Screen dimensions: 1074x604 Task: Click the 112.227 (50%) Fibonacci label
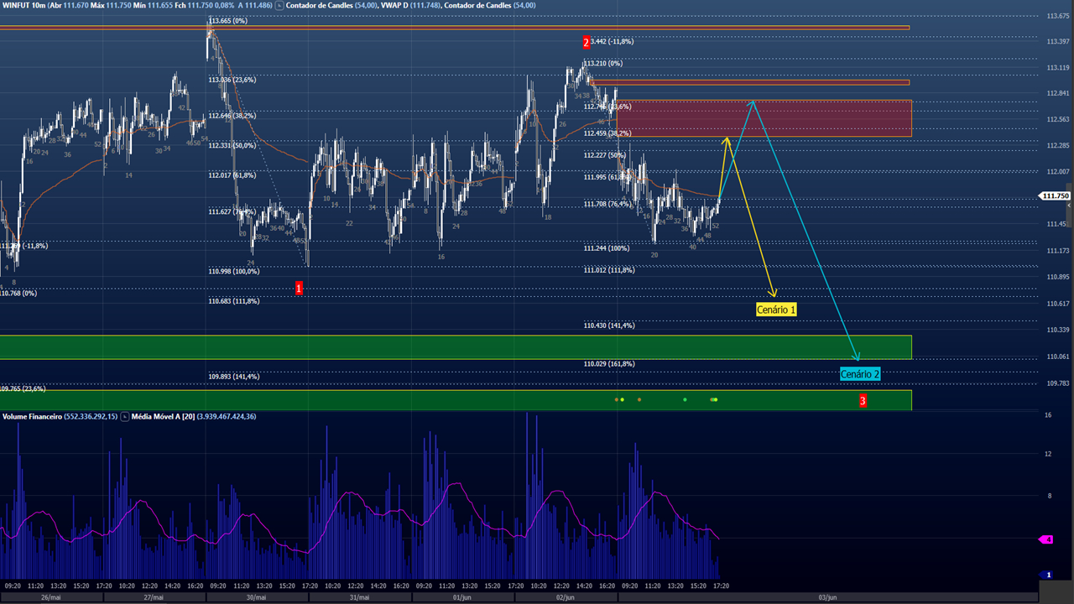(605, 155)
